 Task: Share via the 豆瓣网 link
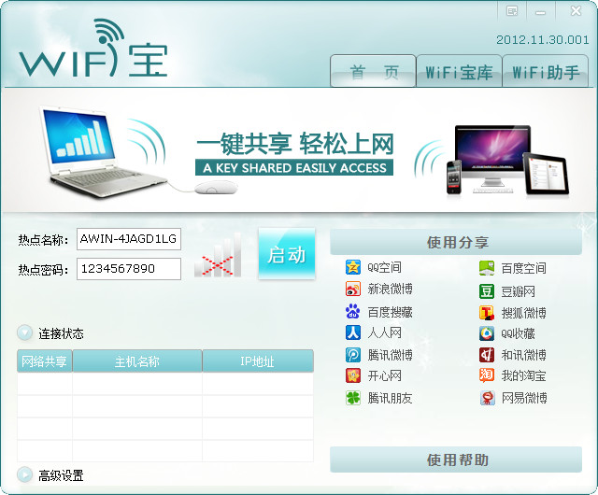pyautogui.click(x=519, y=291)
